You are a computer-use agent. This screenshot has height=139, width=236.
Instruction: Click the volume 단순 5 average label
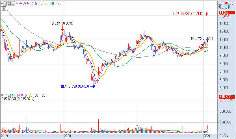coord(22,95)
